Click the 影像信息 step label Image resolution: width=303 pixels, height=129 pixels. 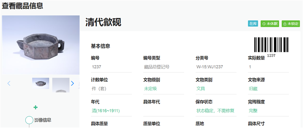(43, 120)
